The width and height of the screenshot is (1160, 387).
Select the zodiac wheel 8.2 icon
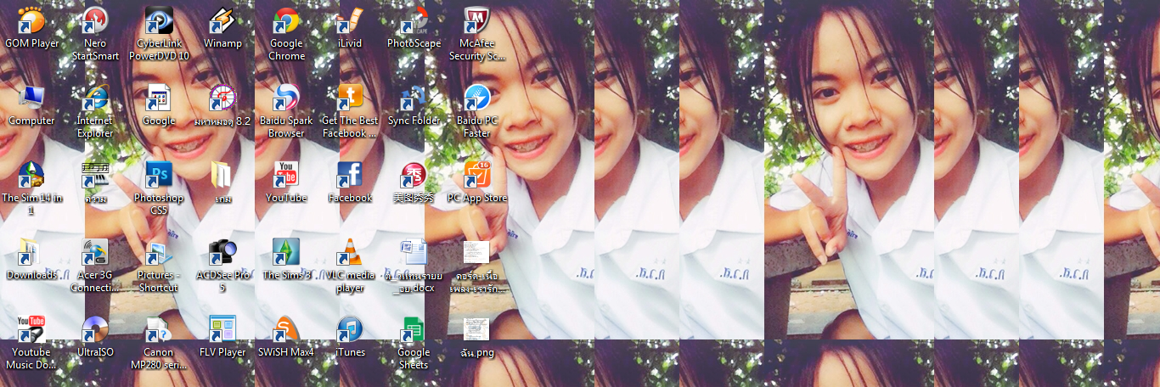[x=222, y=98]
